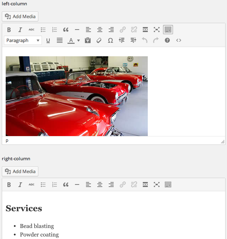Expand the text color dropdown arrow
This screenshot has width=227, height=239.
(79, 41)
